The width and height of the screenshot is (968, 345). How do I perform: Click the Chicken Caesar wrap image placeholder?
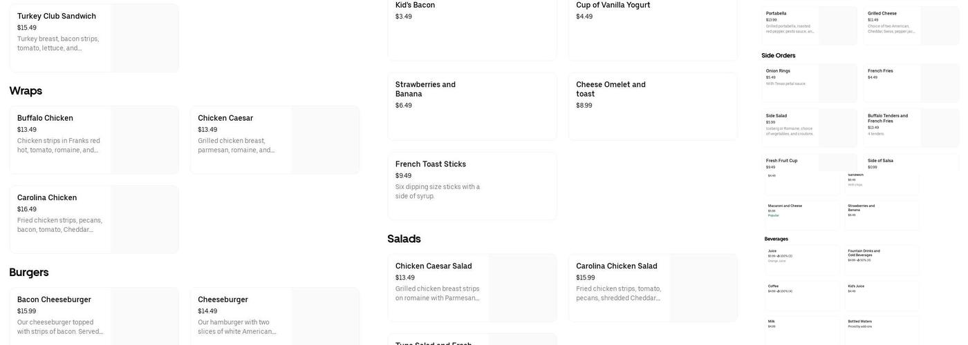(324, 139)
